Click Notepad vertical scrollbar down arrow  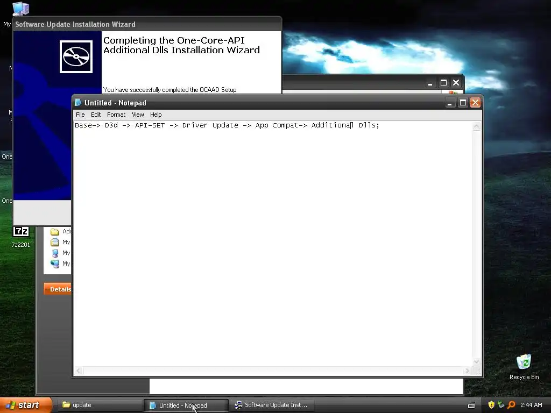477,361
